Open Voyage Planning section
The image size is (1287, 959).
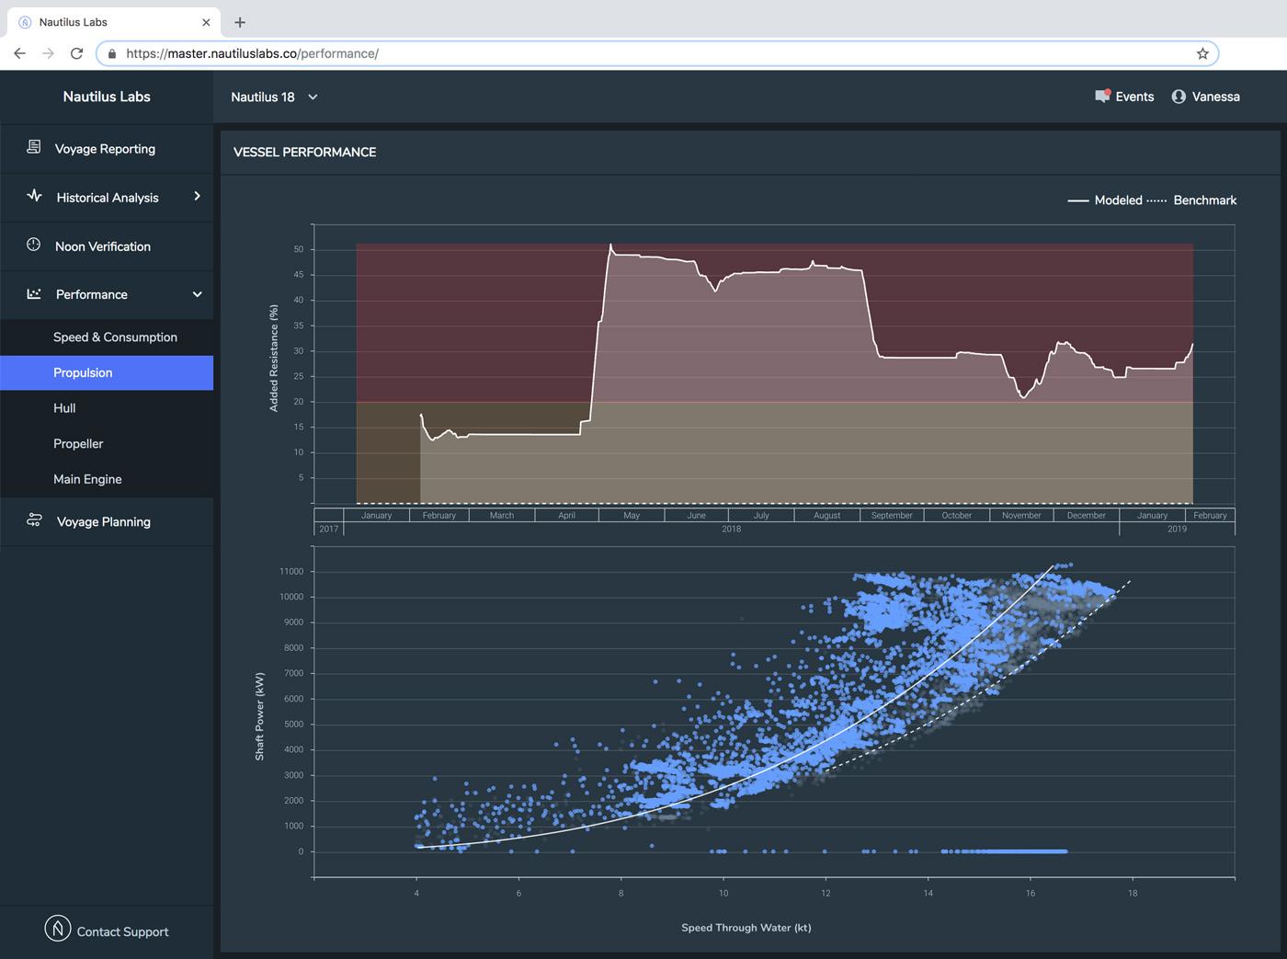pos(107,521)
